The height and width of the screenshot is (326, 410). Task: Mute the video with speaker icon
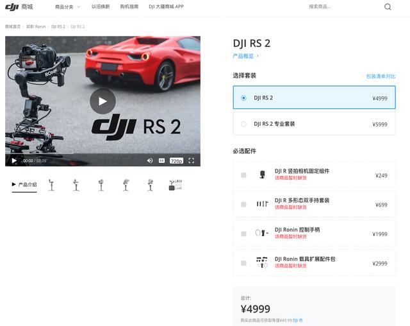coord(150,160)
